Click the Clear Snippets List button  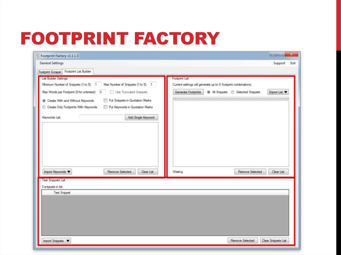coord(275,241)
